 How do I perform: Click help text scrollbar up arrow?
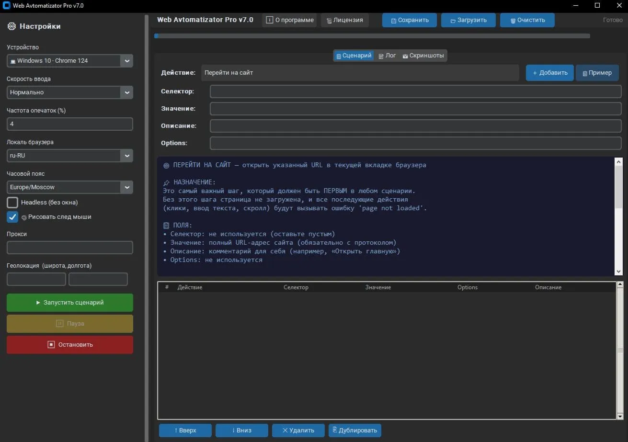point(618,162)
